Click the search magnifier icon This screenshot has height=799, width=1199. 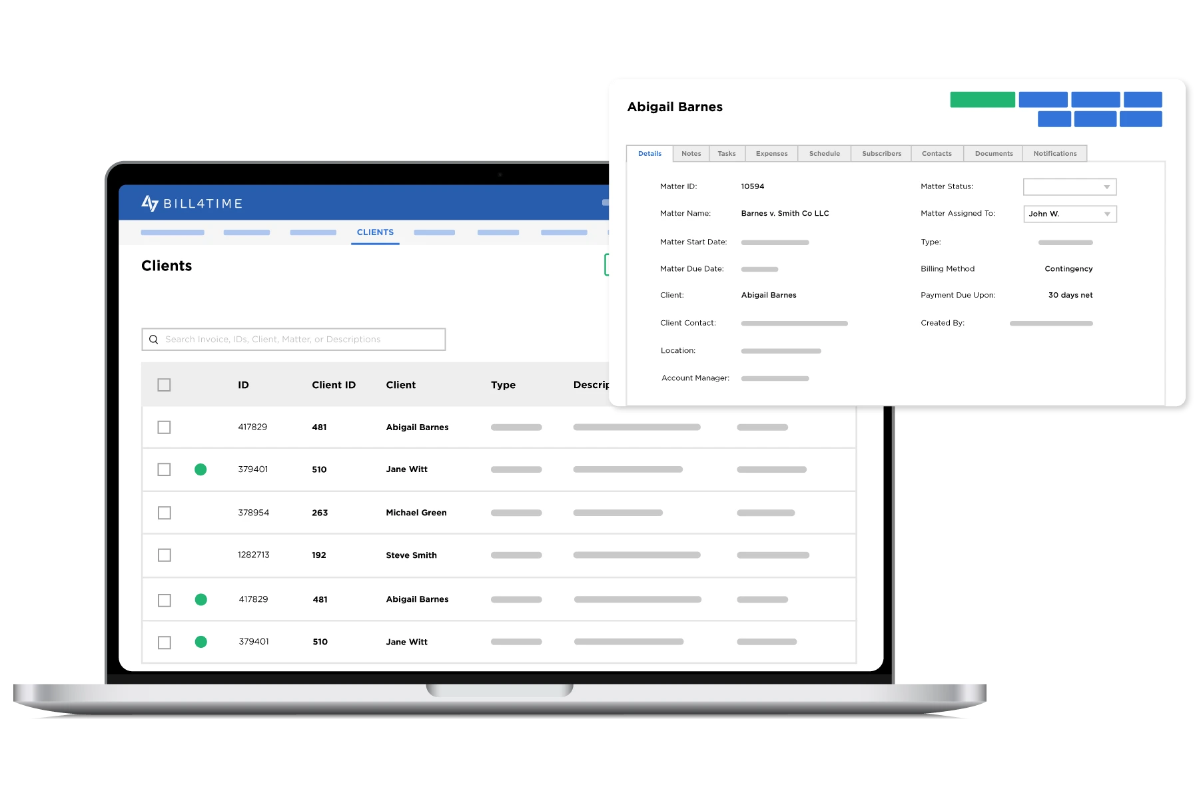tap(154, 340)
